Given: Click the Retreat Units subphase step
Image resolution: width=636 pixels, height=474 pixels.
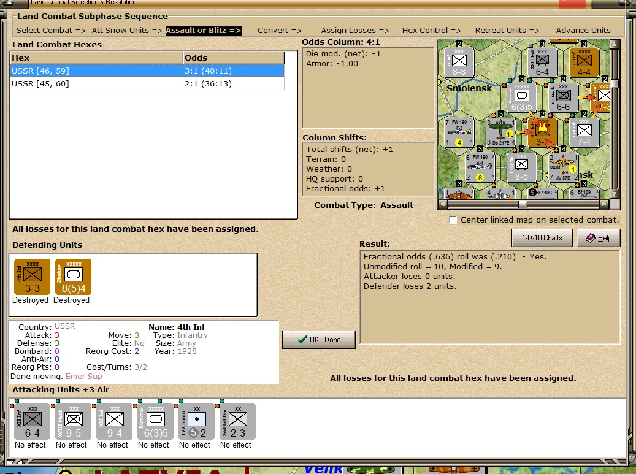Looking at the screenshot, I should click(x=507, y=31).
